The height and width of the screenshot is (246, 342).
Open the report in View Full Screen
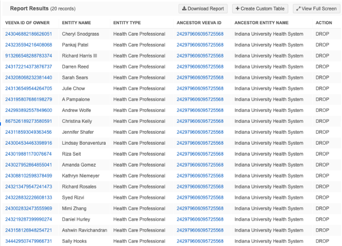(x=316, y=9)
